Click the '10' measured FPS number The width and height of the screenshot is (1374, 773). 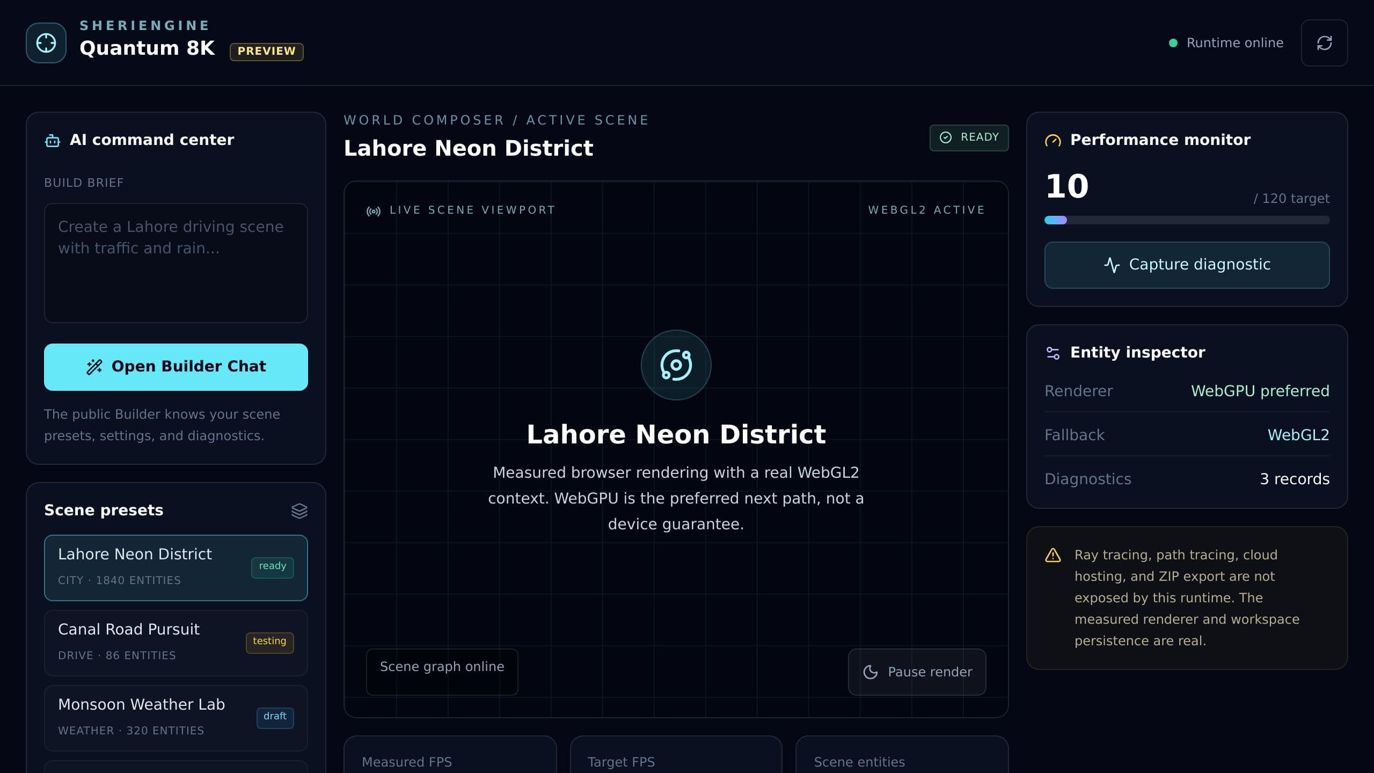pyautogui.click(x=1067, y=187)
